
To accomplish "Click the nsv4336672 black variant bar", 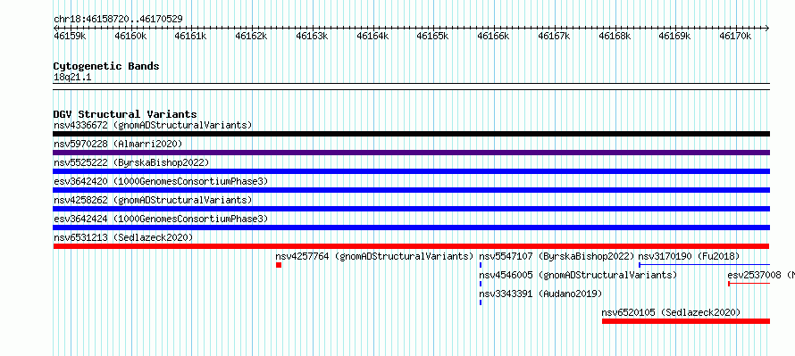I will tap(411, 134).
